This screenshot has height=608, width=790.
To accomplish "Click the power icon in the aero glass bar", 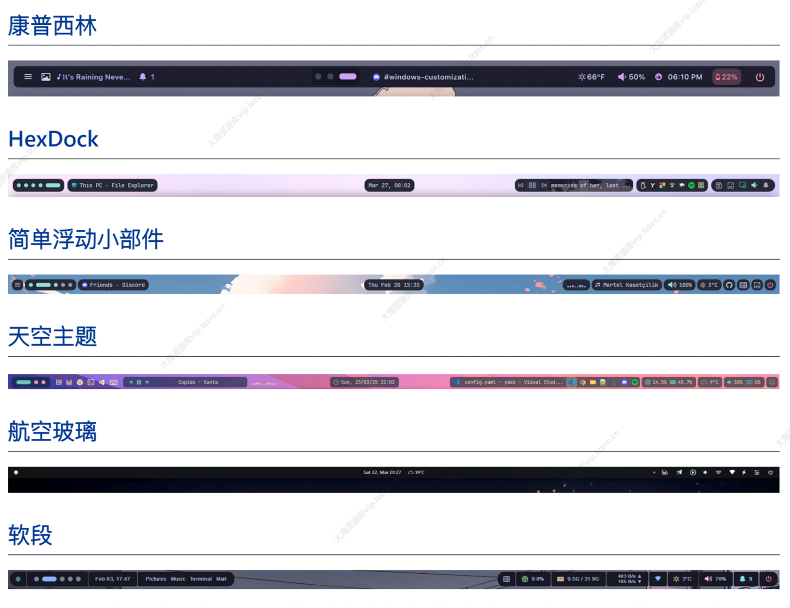I will pyautogui.click(x=771, y=473).
